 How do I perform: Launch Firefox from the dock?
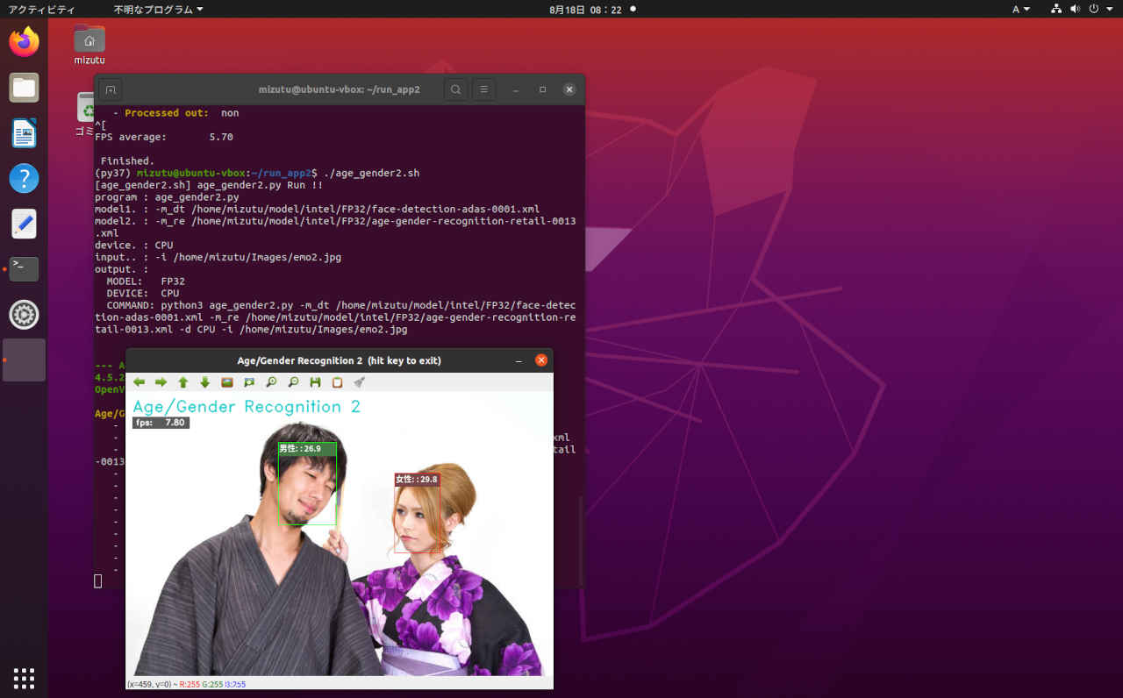24,42
